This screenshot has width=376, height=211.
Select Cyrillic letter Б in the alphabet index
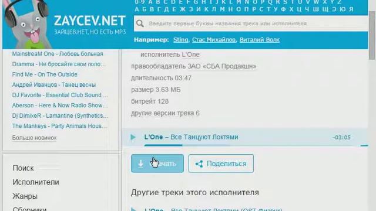pyautogui.click(x=145, y=9)
